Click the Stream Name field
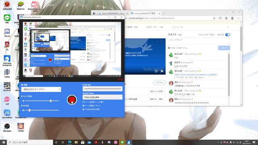This screenshot has width=258, height=145. (x=102, y=97)
